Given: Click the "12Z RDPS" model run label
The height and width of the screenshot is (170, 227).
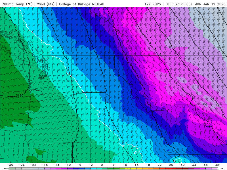Looking at the screenshot, I should [x=153, y=4].
